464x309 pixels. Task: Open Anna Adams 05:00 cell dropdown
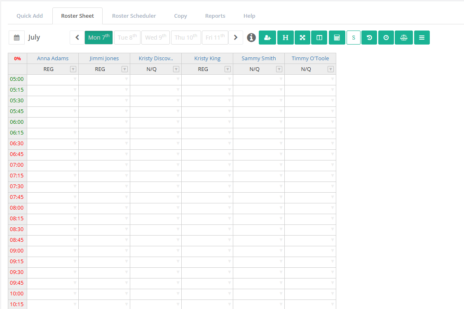tap(75, 79)
